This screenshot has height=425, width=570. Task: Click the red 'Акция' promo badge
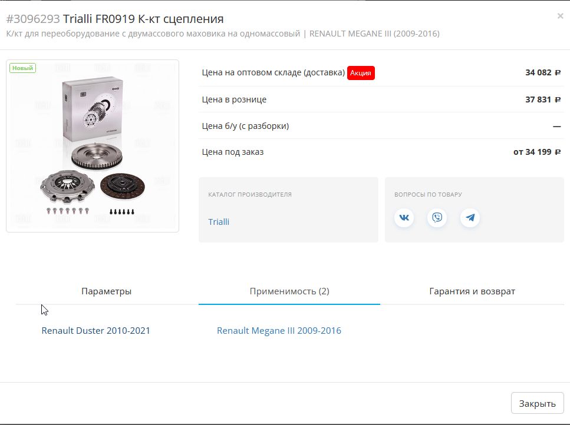click(361, 73)
